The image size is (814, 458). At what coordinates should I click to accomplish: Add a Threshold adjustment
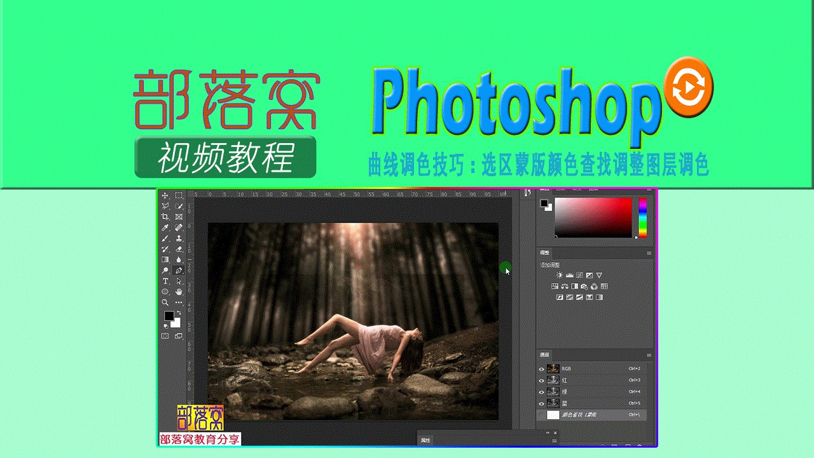point(579,297)
